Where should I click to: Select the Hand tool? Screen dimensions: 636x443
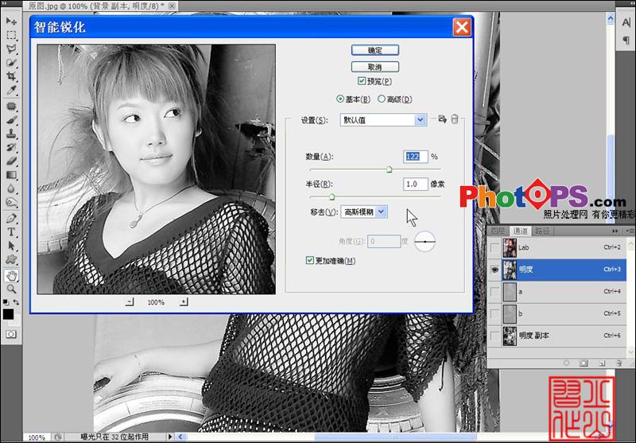(12, 275)
